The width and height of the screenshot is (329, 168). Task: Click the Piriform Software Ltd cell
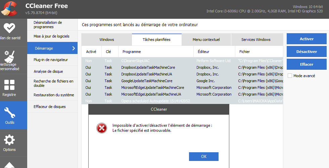tap(214, 61)
